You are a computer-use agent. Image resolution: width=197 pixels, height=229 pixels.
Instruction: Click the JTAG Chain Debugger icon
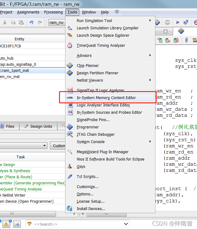point(70,134)
